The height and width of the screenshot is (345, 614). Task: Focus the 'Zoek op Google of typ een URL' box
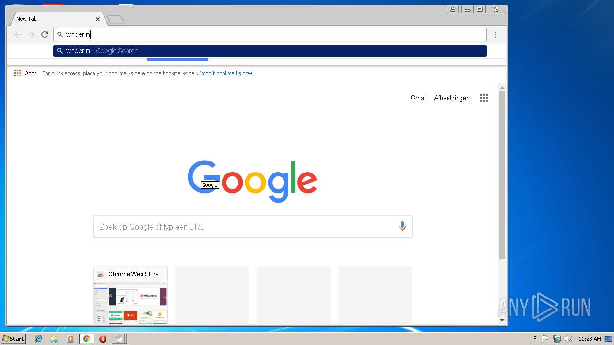point(253,227)
